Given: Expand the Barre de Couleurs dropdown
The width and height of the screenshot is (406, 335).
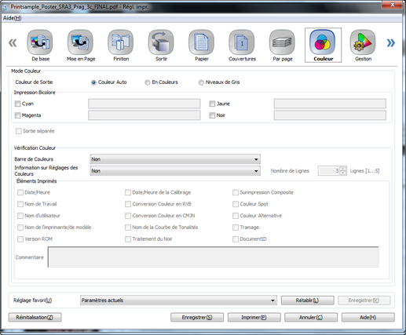Looking at the screenshot, I should tap(175, 159).
